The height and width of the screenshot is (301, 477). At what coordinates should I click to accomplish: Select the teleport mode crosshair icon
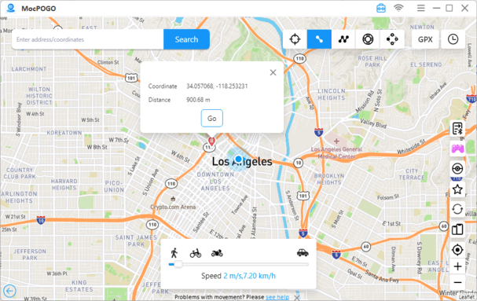click(295, 39)
